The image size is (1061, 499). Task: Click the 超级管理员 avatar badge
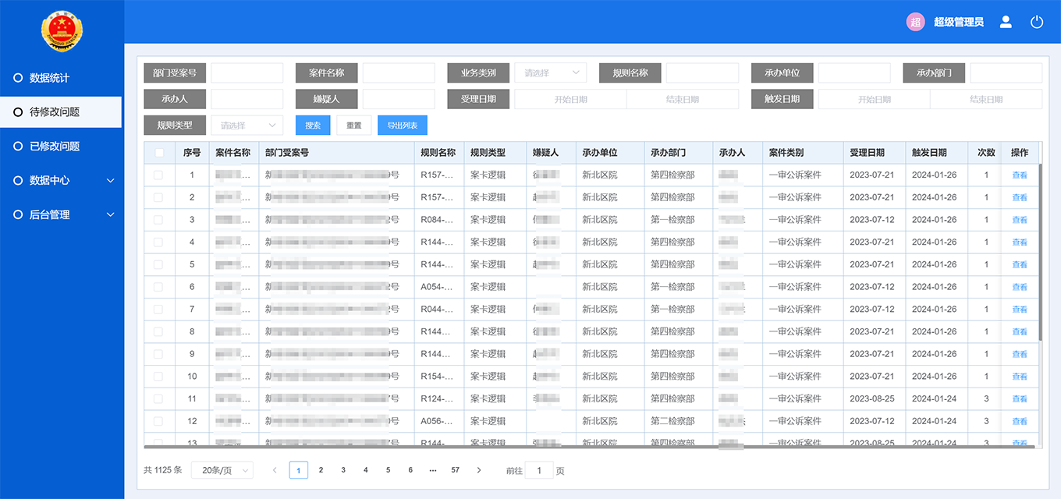click(x=914, y=22)
